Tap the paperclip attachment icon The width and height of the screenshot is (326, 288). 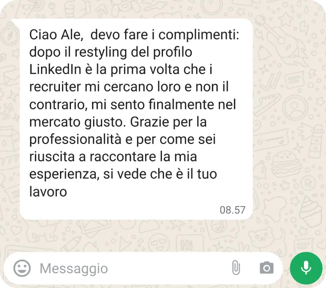236,268
